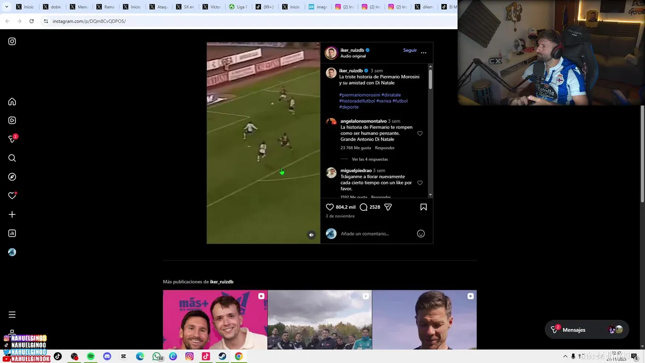Click the #deporte hashtag

(349, 107)
